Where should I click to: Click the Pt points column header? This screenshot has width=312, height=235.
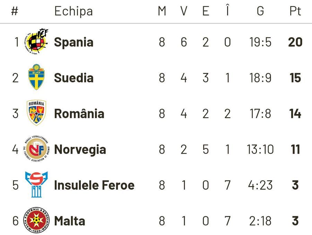pos(295,11)
